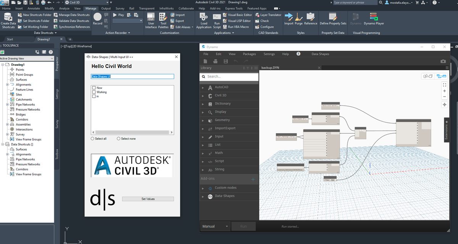Expand Pipe Networks tree node under Drawing1
This screenshot has height=244, width=458.
point(8,105)
